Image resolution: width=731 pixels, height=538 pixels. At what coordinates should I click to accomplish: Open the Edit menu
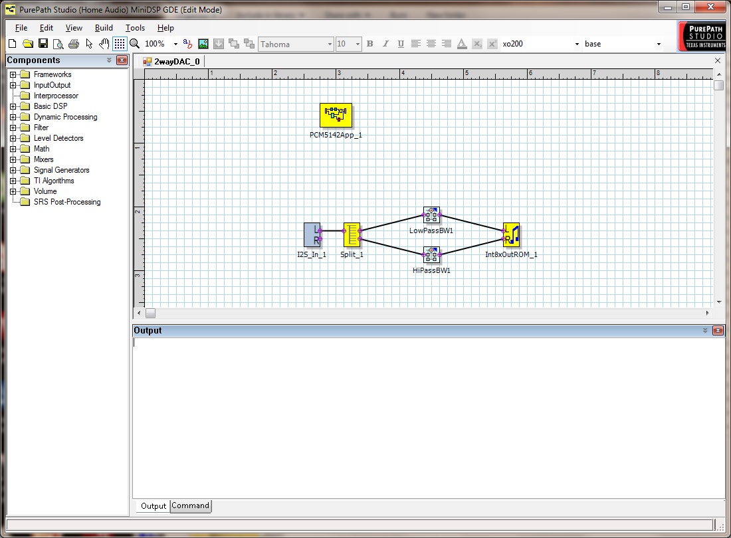coord(46,28)
